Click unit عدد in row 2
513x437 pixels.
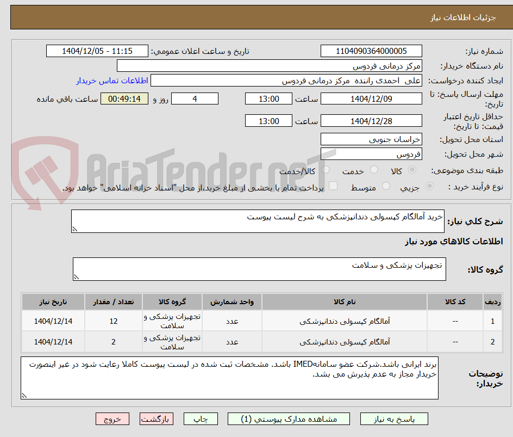232,342
